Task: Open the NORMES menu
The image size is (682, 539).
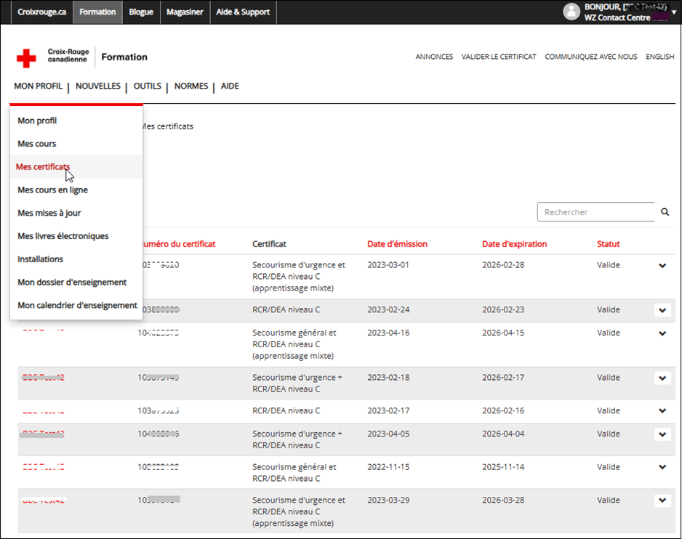Action: (191, 86)
